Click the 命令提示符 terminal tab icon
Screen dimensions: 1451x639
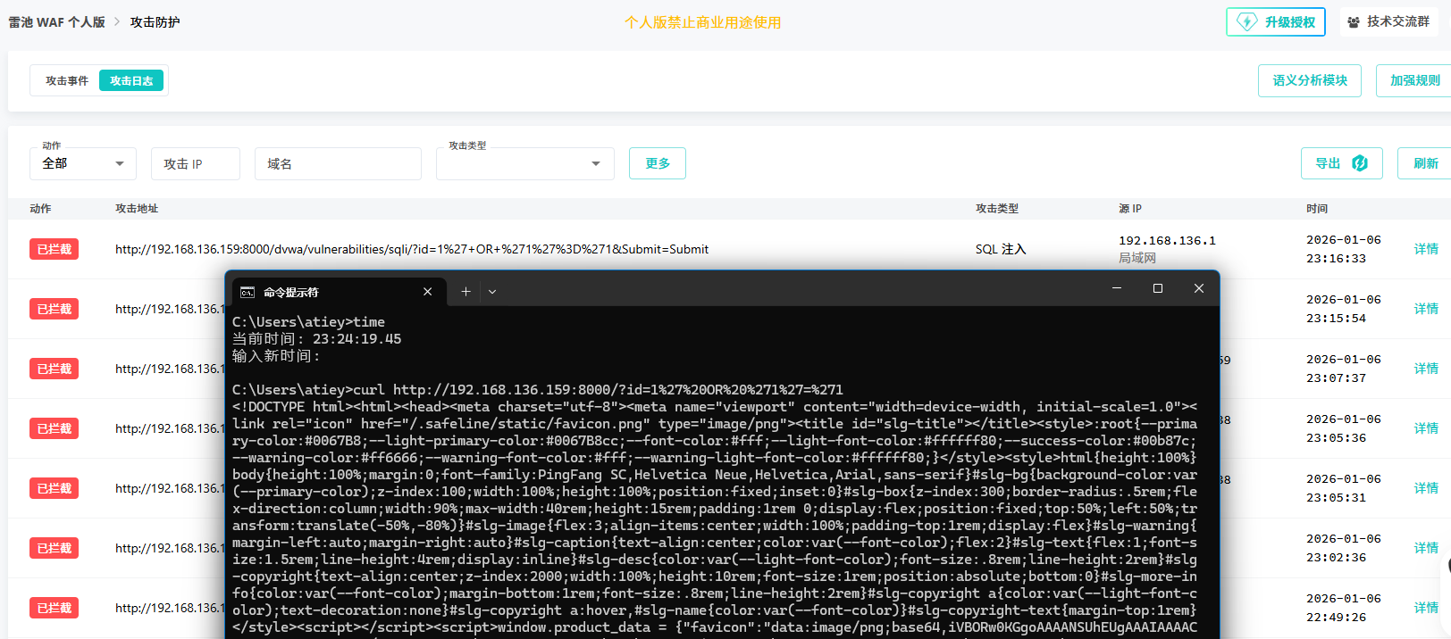coord(247,292)
